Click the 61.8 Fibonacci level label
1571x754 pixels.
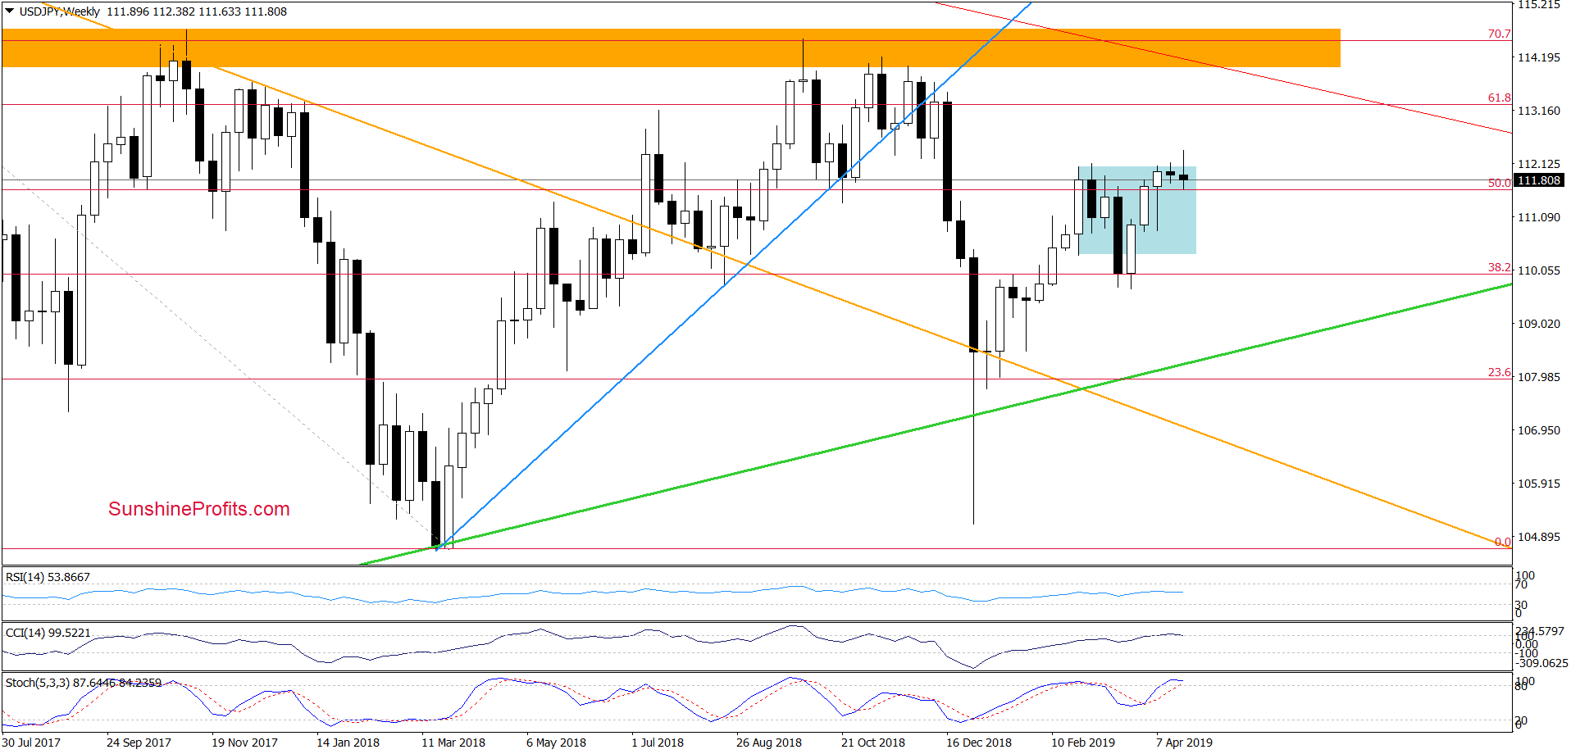click(x=1499, y=98)
